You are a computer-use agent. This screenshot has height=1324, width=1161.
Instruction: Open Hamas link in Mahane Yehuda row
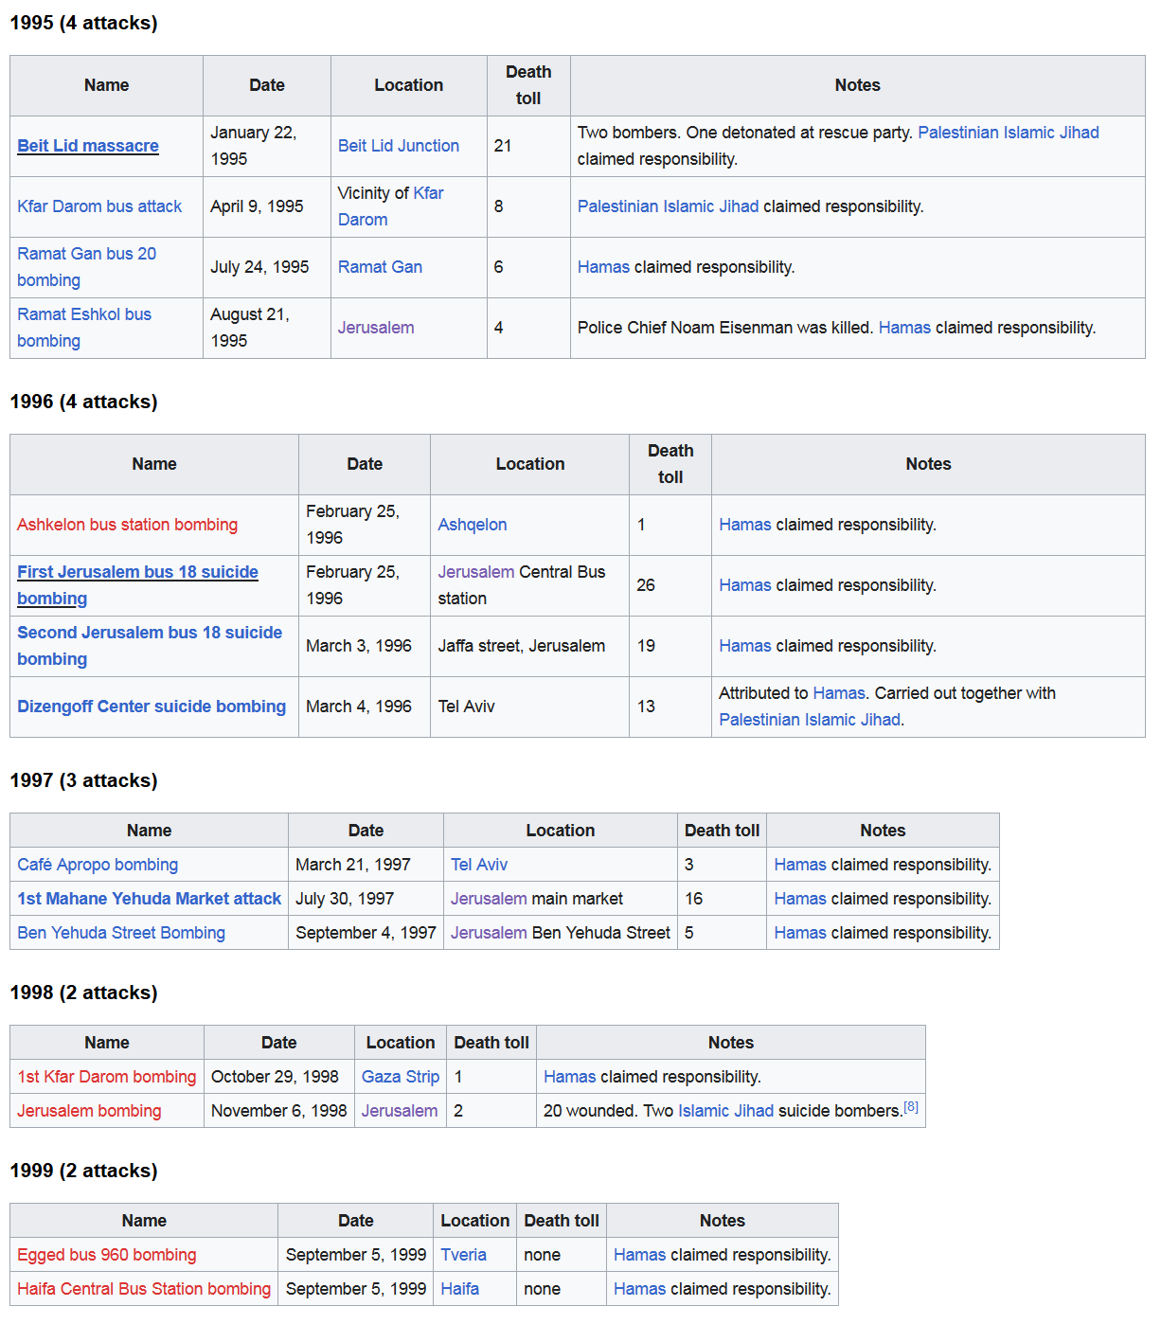pos(800,899)
